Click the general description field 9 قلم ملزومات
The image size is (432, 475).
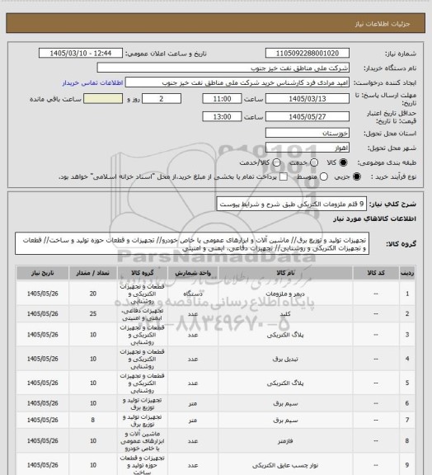tap(291, 205)
